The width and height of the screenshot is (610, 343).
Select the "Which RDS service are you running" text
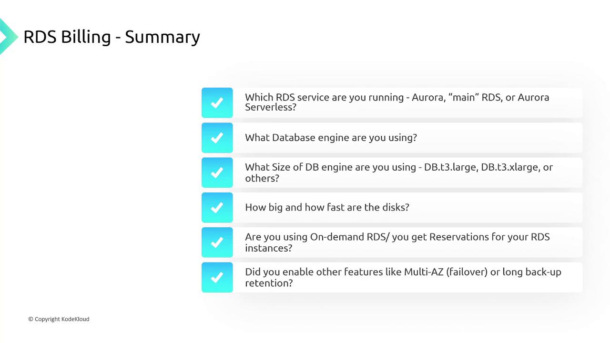[324, 97]
